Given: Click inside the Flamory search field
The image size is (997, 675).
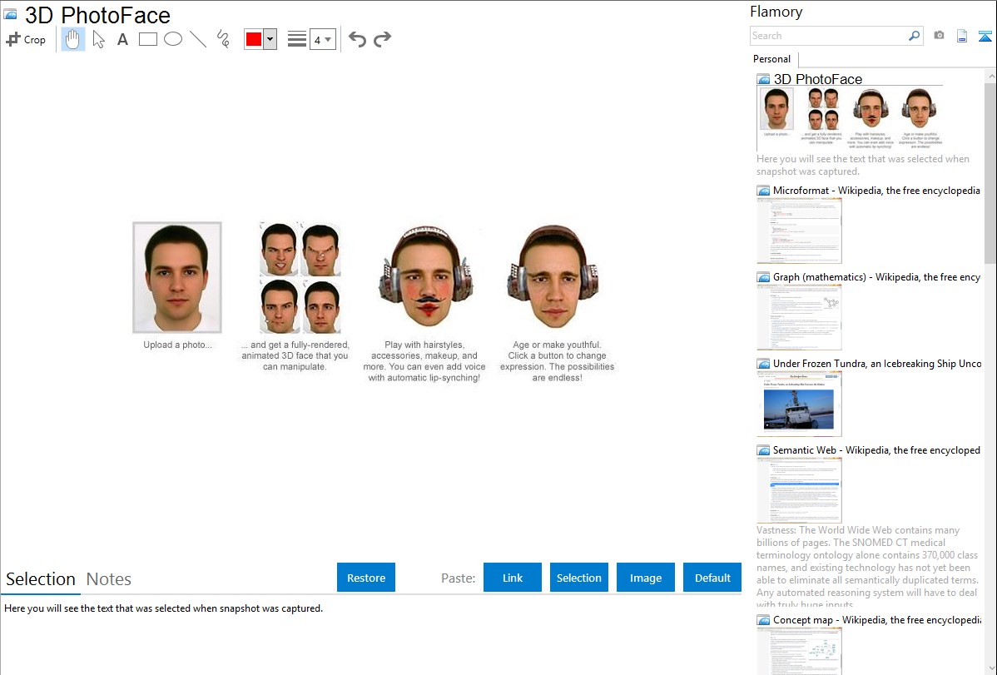Looking at the screenshot, I should (828, 36).
